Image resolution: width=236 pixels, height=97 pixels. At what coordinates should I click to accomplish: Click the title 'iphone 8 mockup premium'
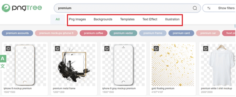pyautogui.click(x=18, y=89)
